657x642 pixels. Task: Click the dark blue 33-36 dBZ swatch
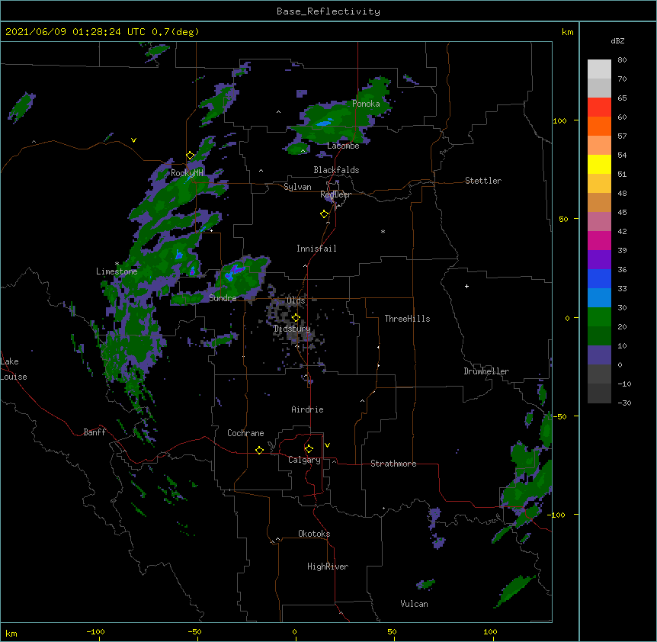pyautogui.click(x=599, y=278)
